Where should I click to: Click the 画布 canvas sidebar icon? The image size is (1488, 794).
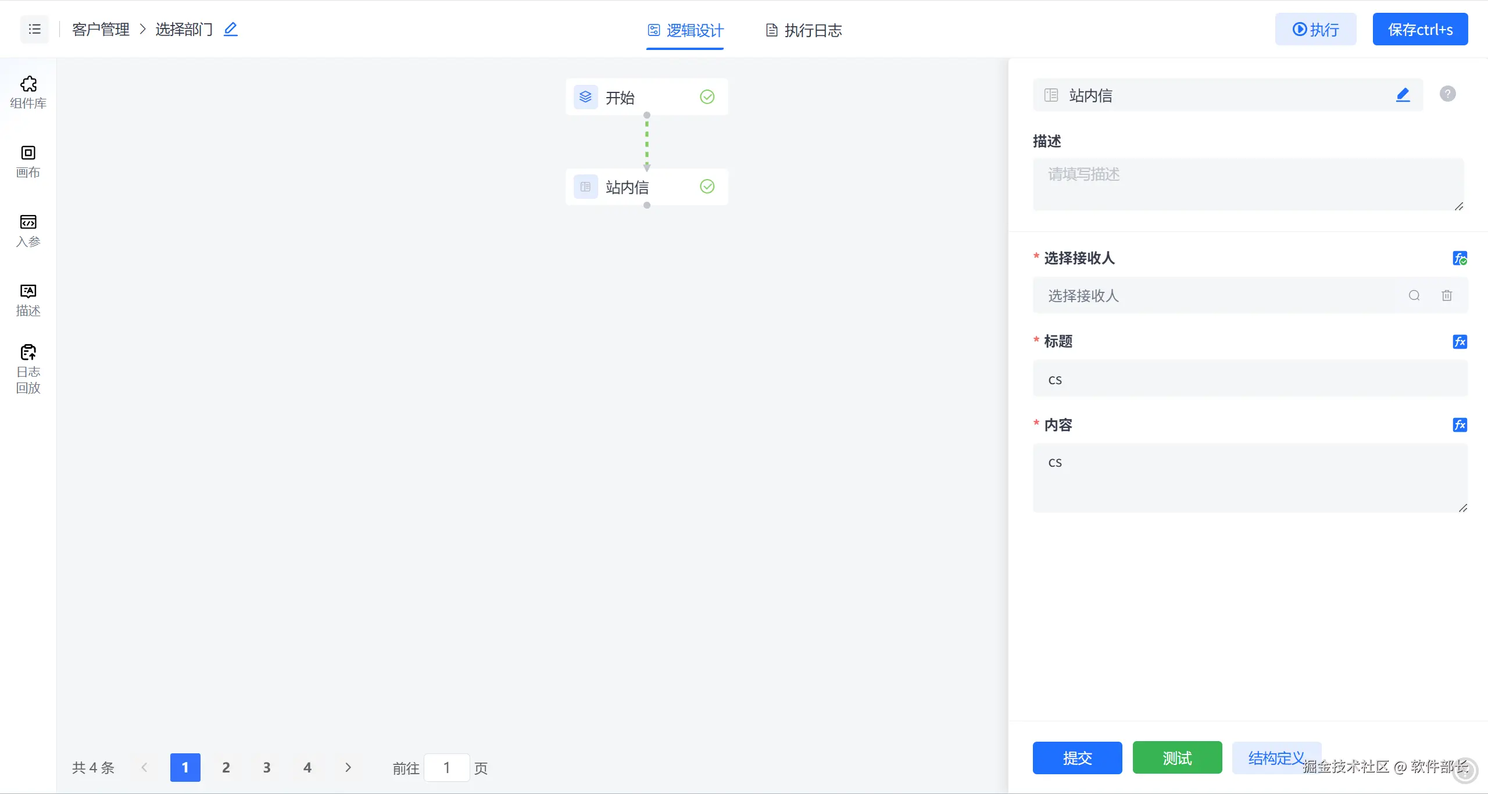[28, 161]
